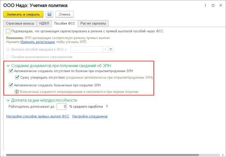This screenshot has height=157, width=226.
Task: Click the blue question mark help icon
Action: click(x=107, y=107)
